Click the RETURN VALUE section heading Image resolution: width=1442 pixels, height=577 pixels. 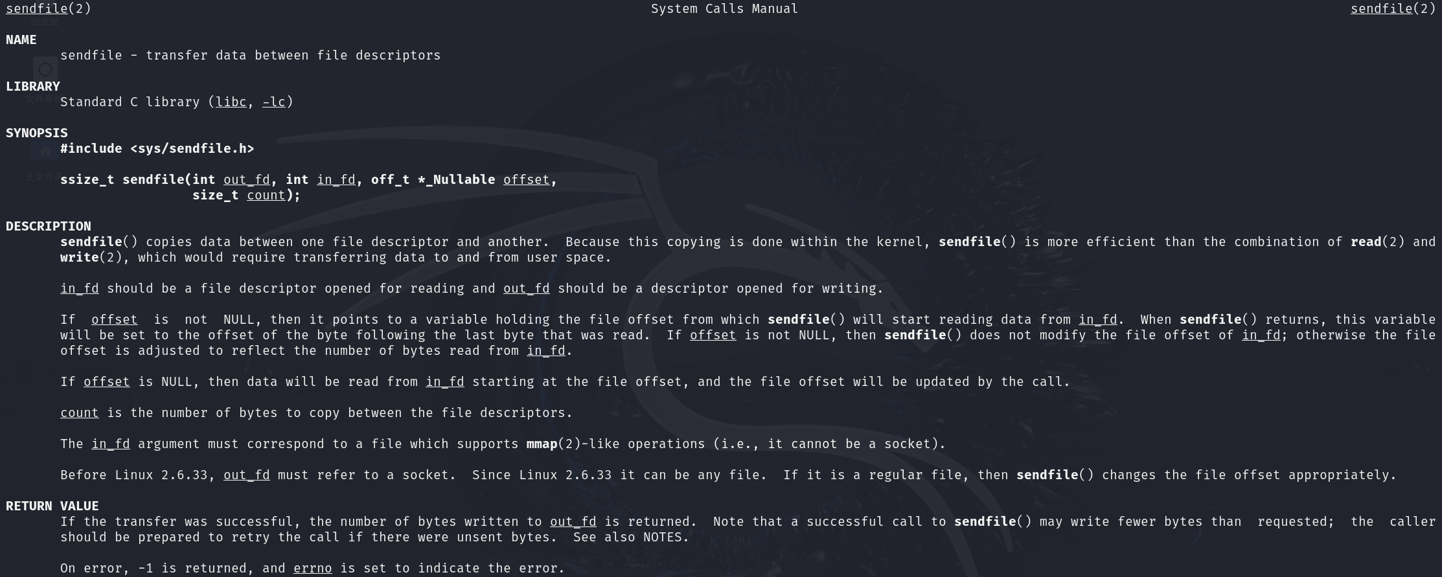tap(52, 506)
